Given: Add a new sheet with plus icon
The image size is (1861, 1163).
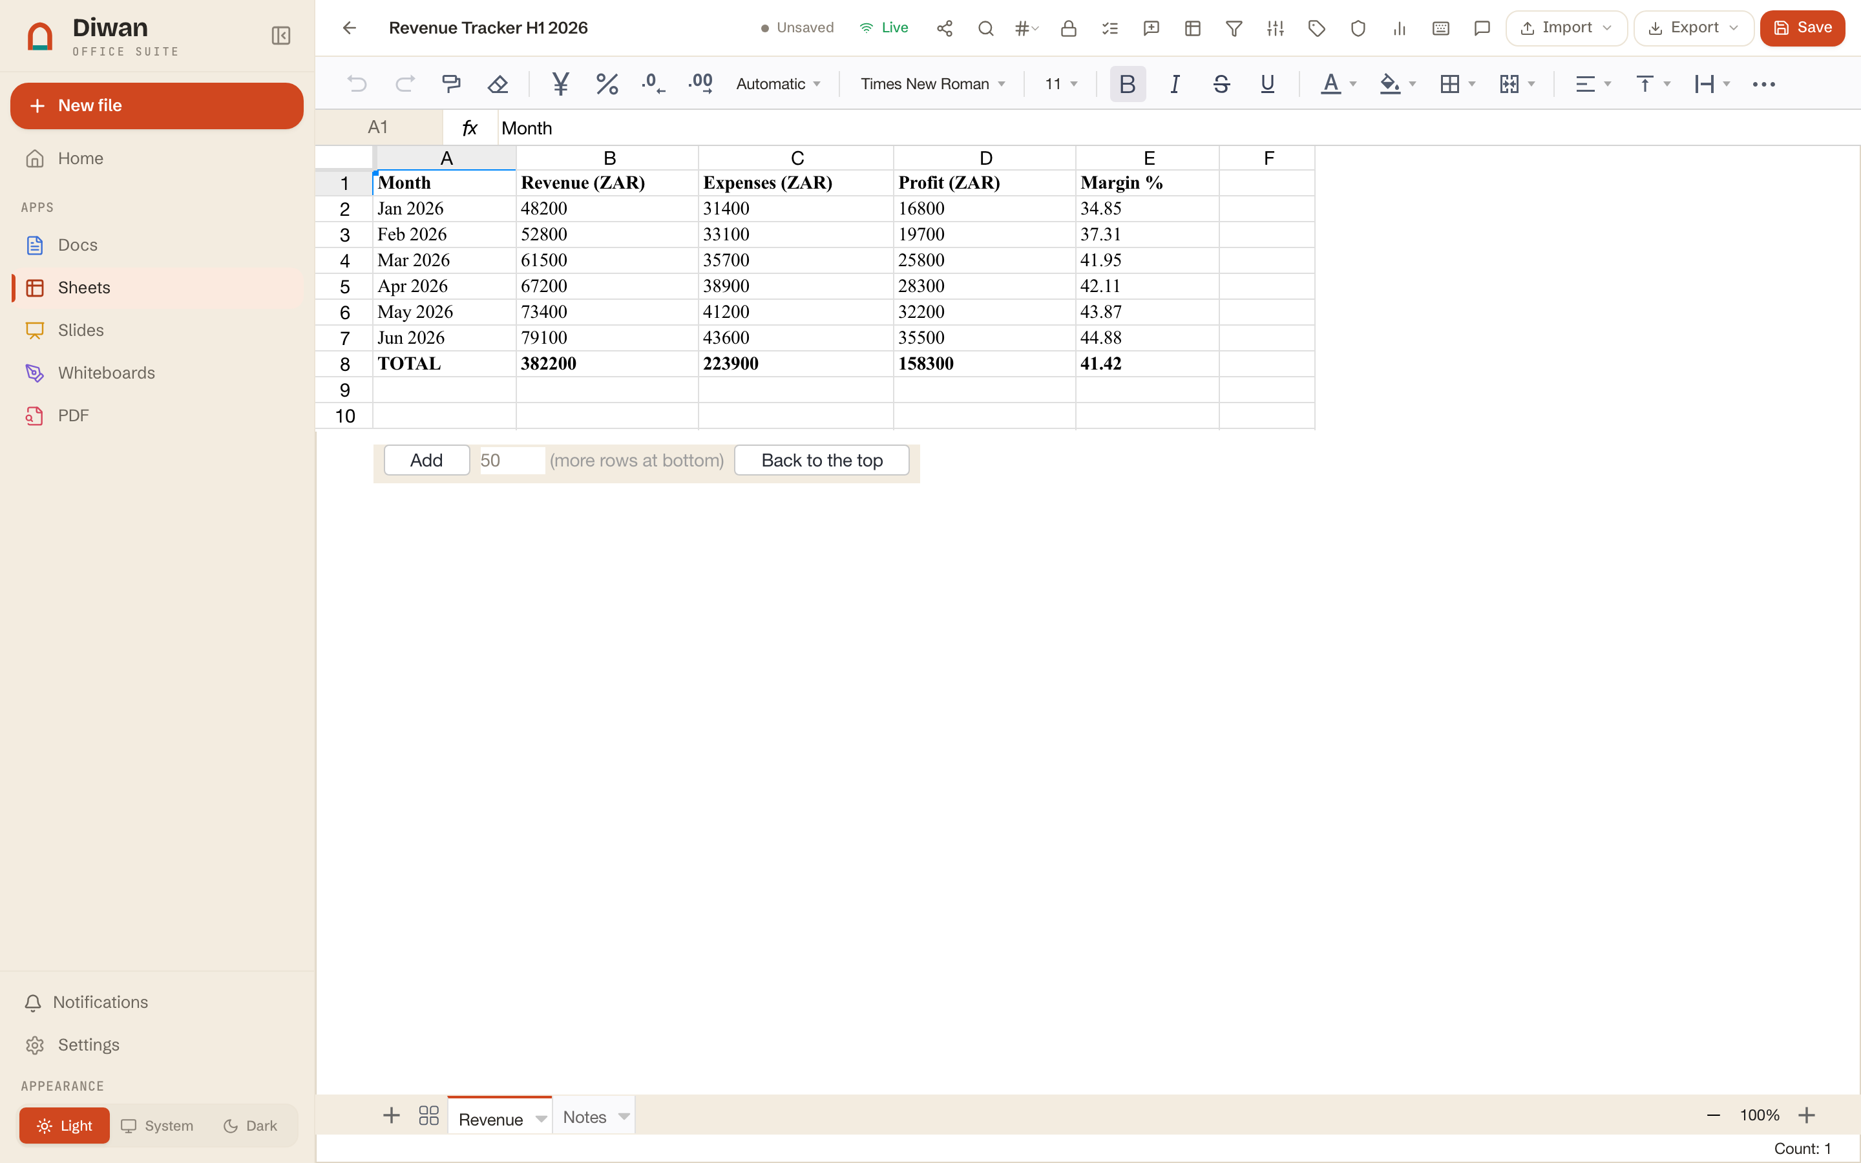Looking at the screenshot, I should tap(392, 1115).
